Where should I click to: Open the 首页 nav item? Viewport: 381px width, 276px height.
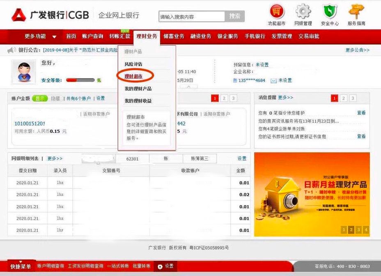click(x=71, y=36)
